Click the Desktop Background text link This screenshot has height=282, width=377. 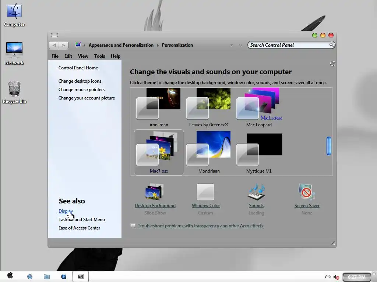coord(155,206)
